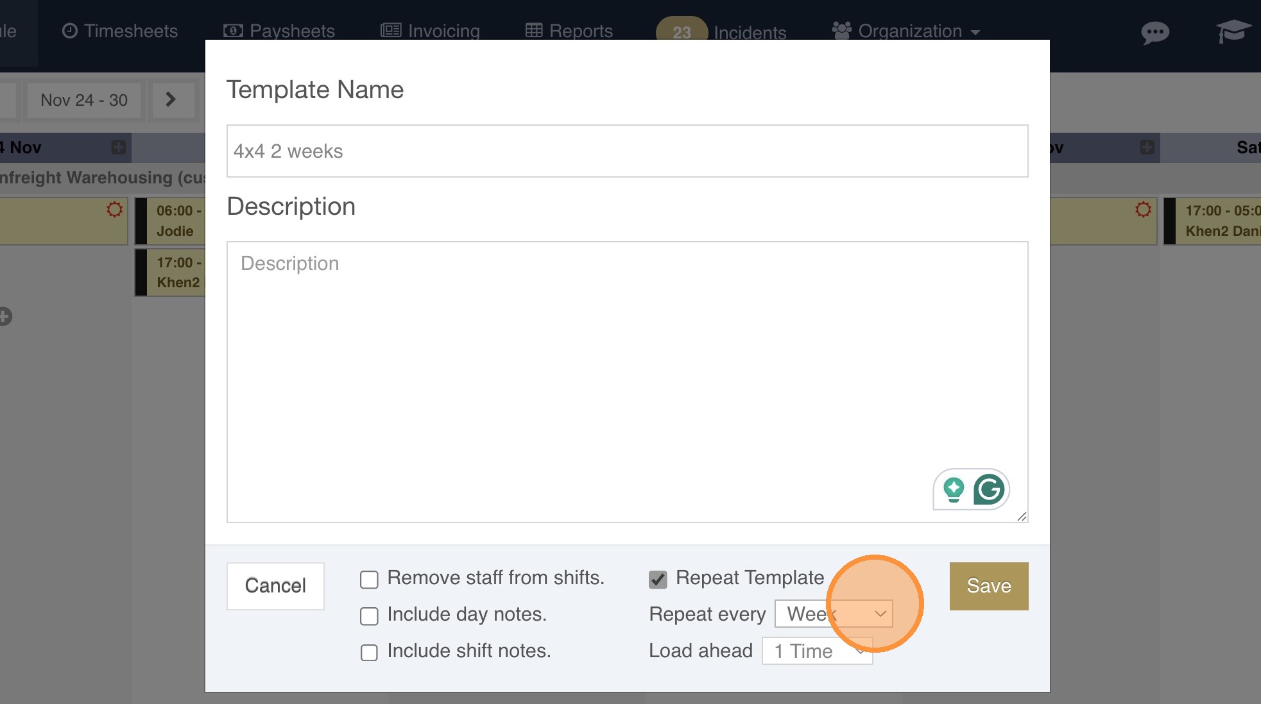
Task: Uncheck the Repeat Template checkbox
Action: click(x=658, y=580)
